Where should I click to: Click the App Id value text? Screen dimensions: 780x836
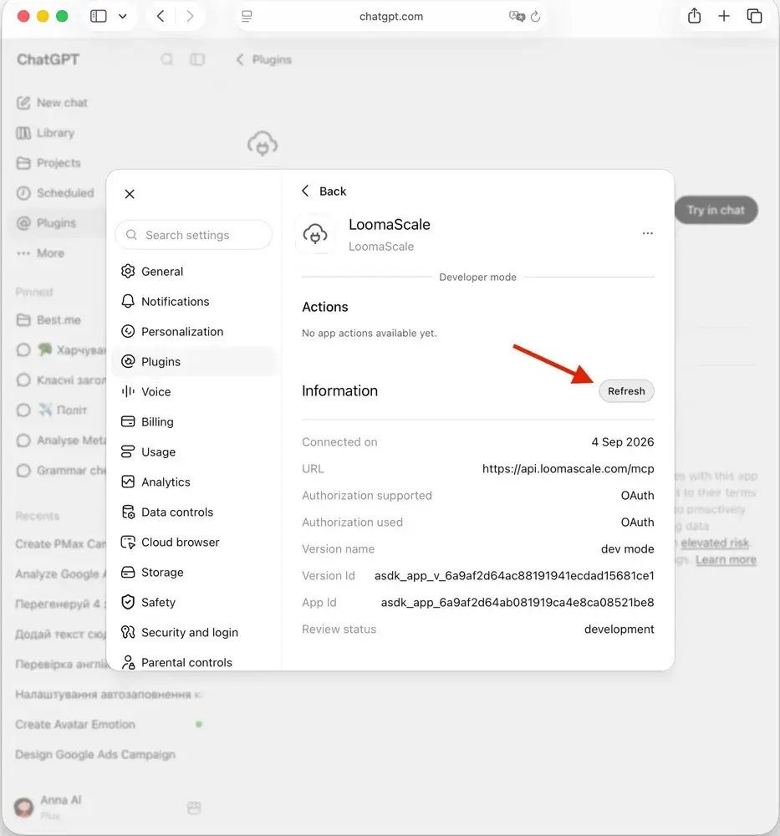pyautogui.click(x=517, y=603)
